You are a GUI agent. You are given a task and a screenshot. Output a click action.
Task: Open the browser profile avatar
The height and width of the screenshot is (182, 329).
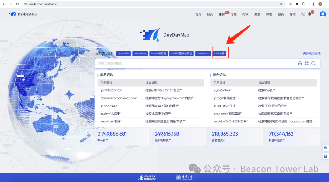[x=320, y=4]
